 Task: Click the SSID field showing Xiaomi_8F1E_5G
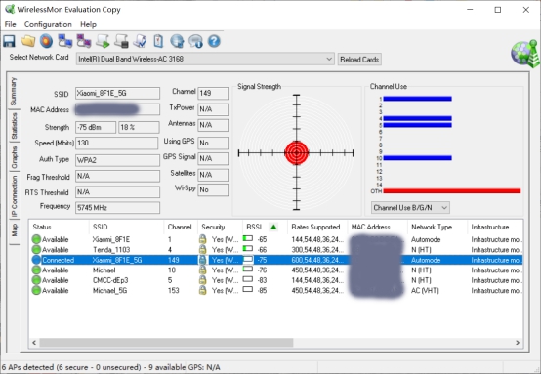click(x=117, y=93)
